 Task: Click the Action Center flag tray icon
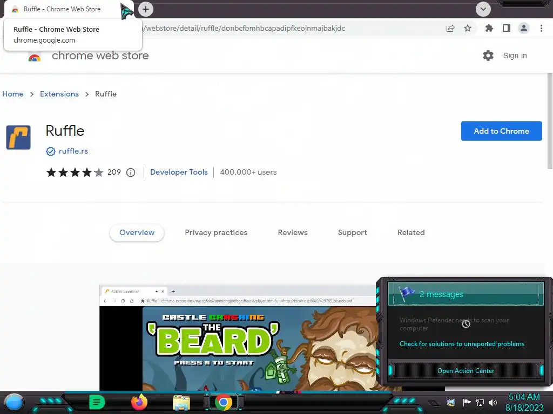(x=467, y=402)
